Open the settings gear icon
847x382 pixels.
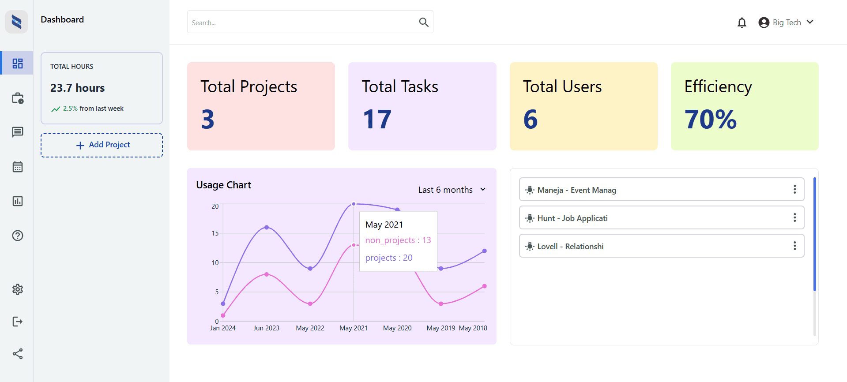(x=18, y=289)
